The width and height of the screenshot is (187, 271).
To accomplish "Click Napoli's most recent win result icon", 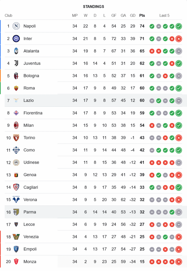I will (179, 26).
